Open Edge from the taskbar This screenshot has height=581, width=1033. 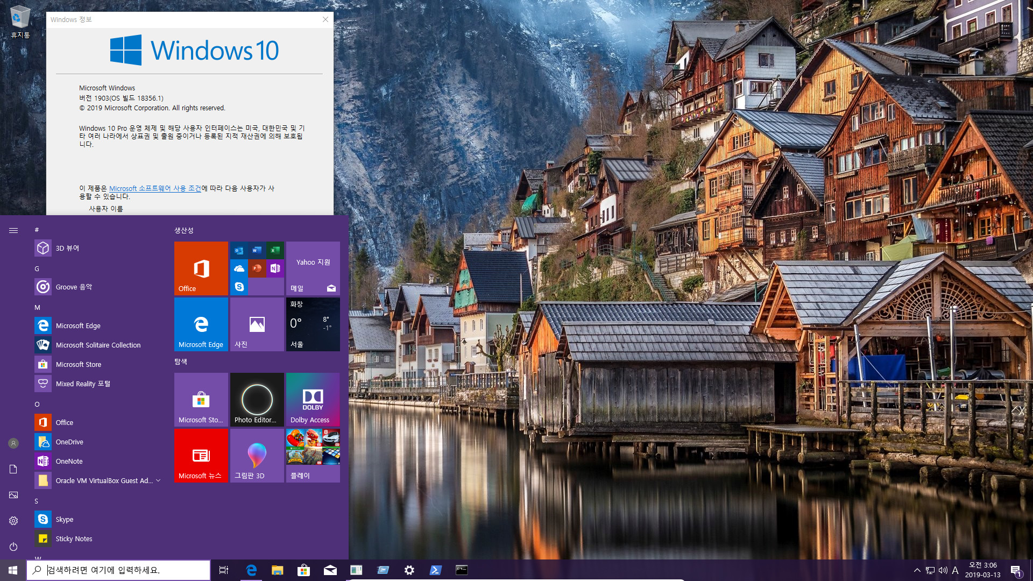coord(251,570)
